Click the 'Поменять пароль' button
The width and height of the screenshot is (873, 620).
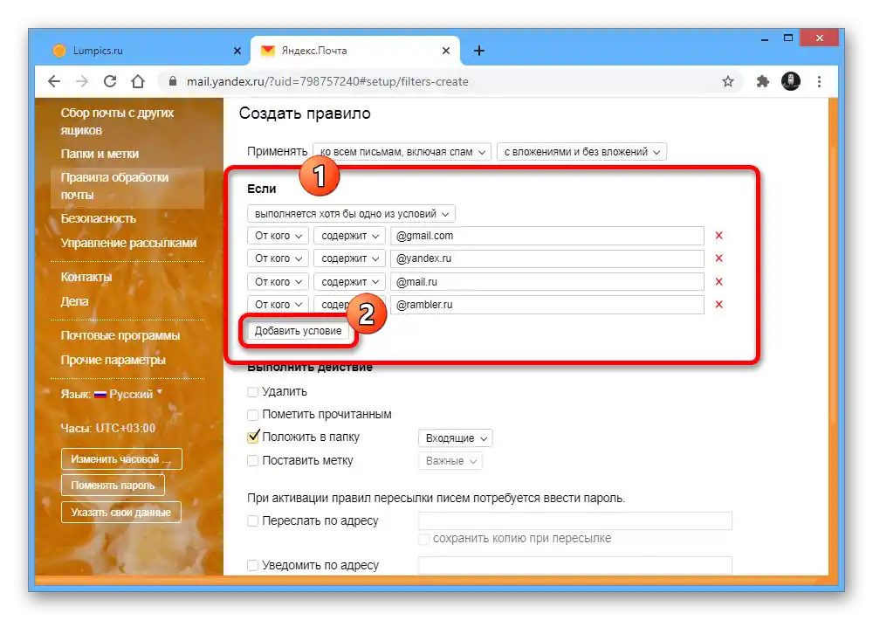coord(113,486)
